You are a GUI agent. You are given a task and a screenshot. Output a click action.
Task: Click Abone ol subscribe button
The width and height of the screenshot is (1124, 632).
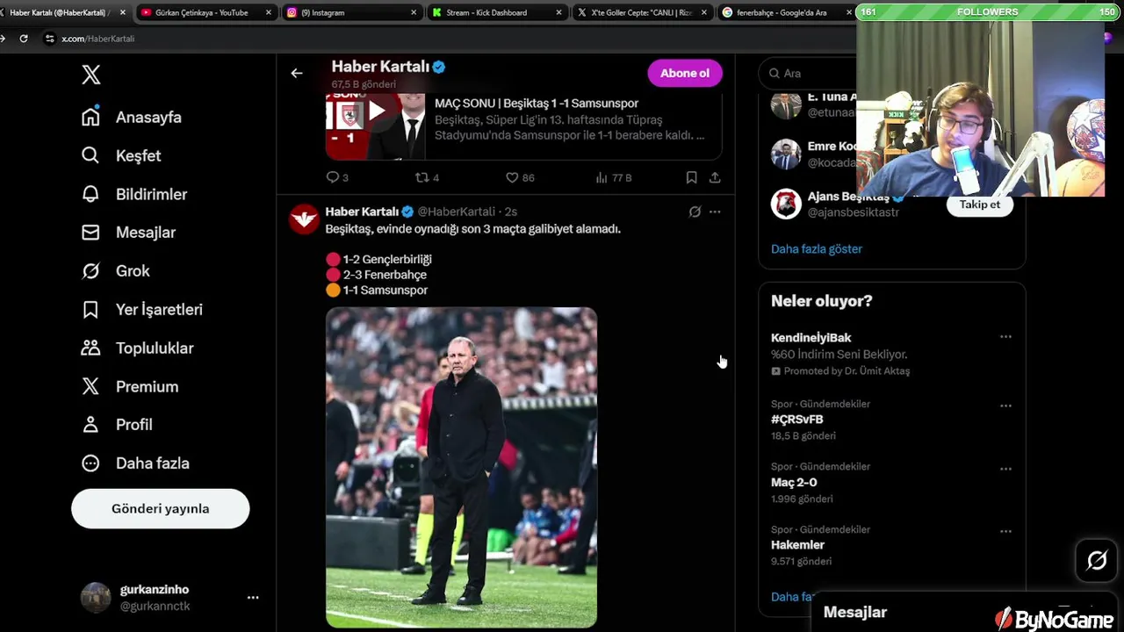click(x=685, y=73)
